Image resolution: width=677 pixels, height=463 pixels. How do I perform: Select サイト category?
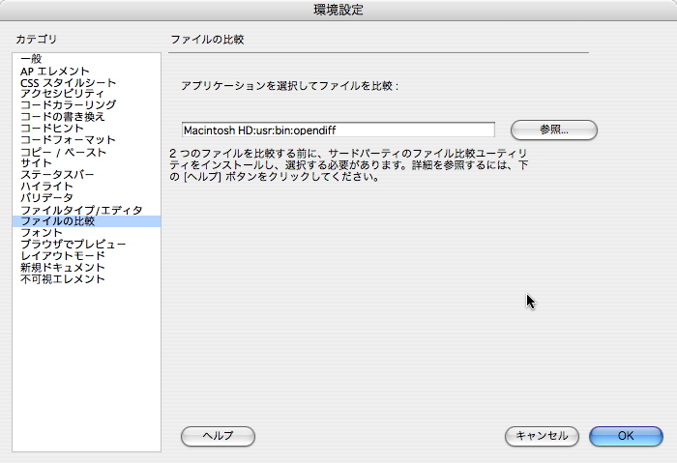point(36,163)
